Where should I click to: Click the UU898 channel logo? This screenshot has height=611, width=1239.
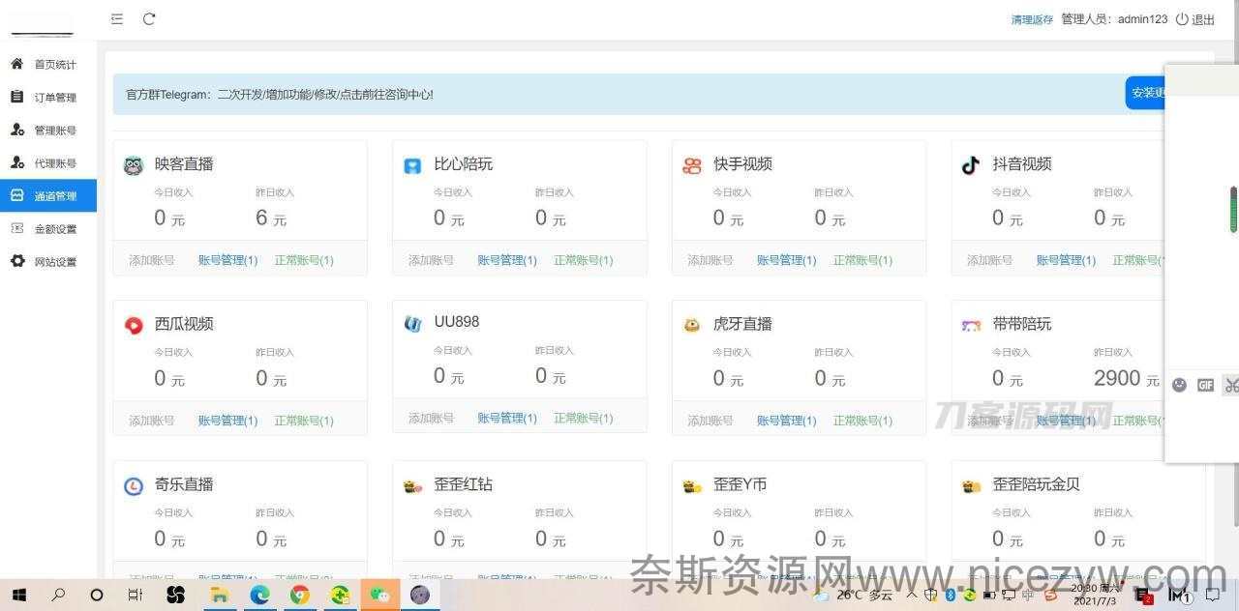click(x=413, y=324)
